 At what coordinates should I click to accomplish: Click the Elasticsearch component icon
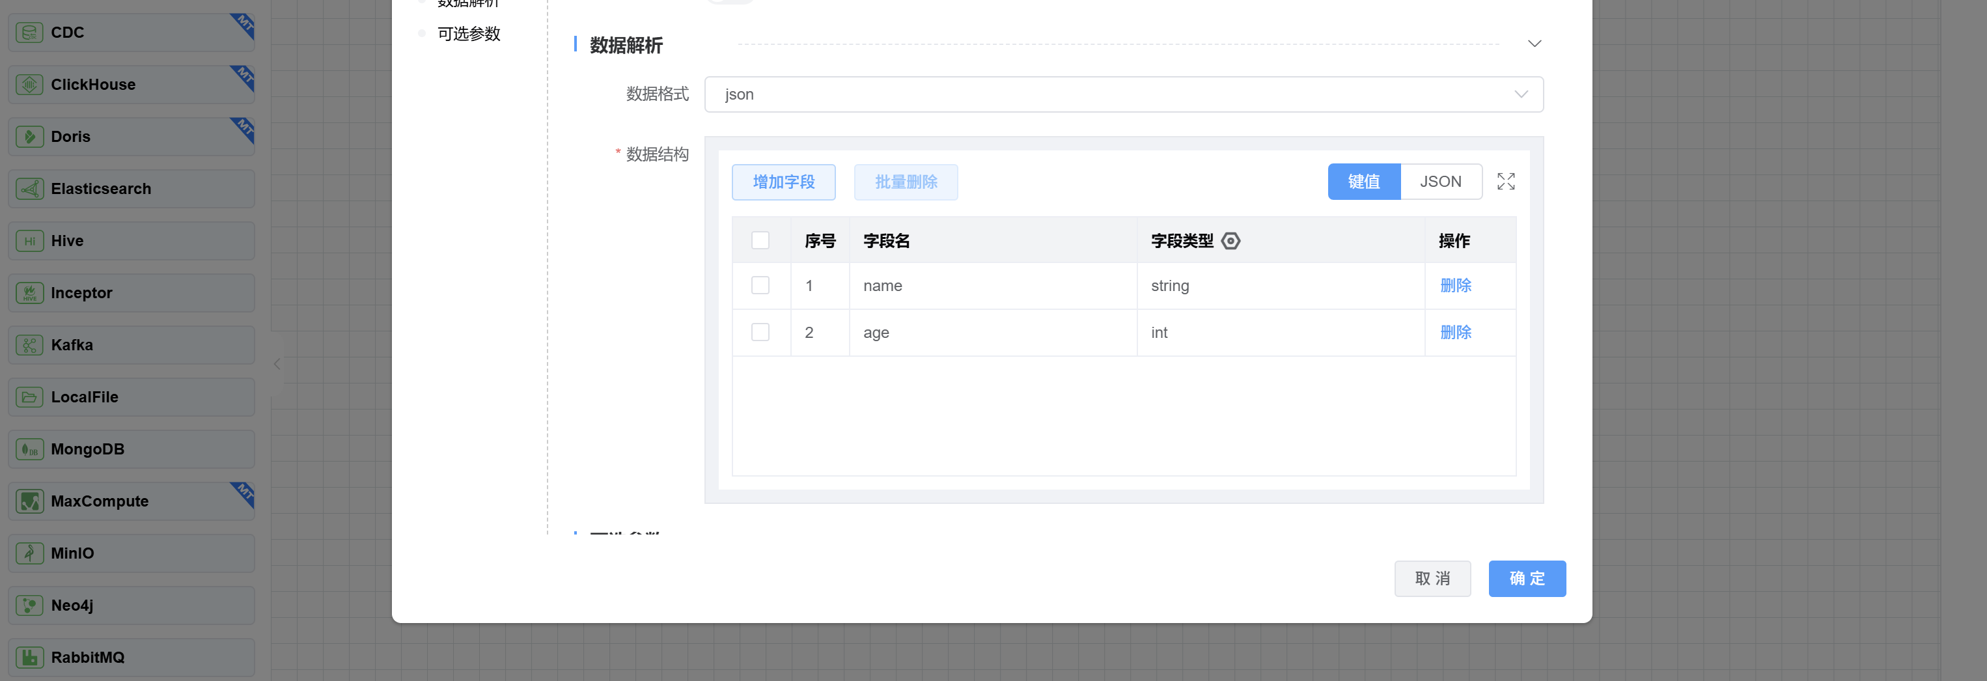[x=29, y=189]
